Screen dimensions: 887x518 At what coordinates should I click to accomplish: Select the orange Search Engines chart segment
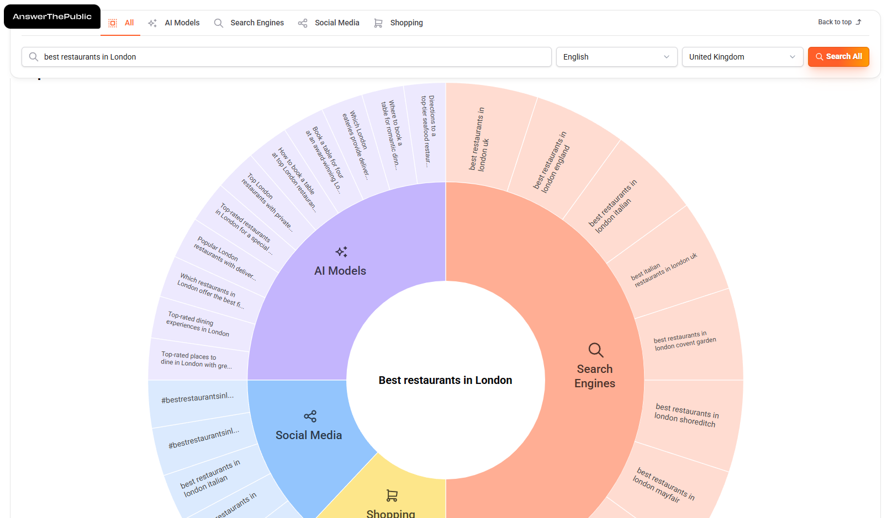[594, 375]
